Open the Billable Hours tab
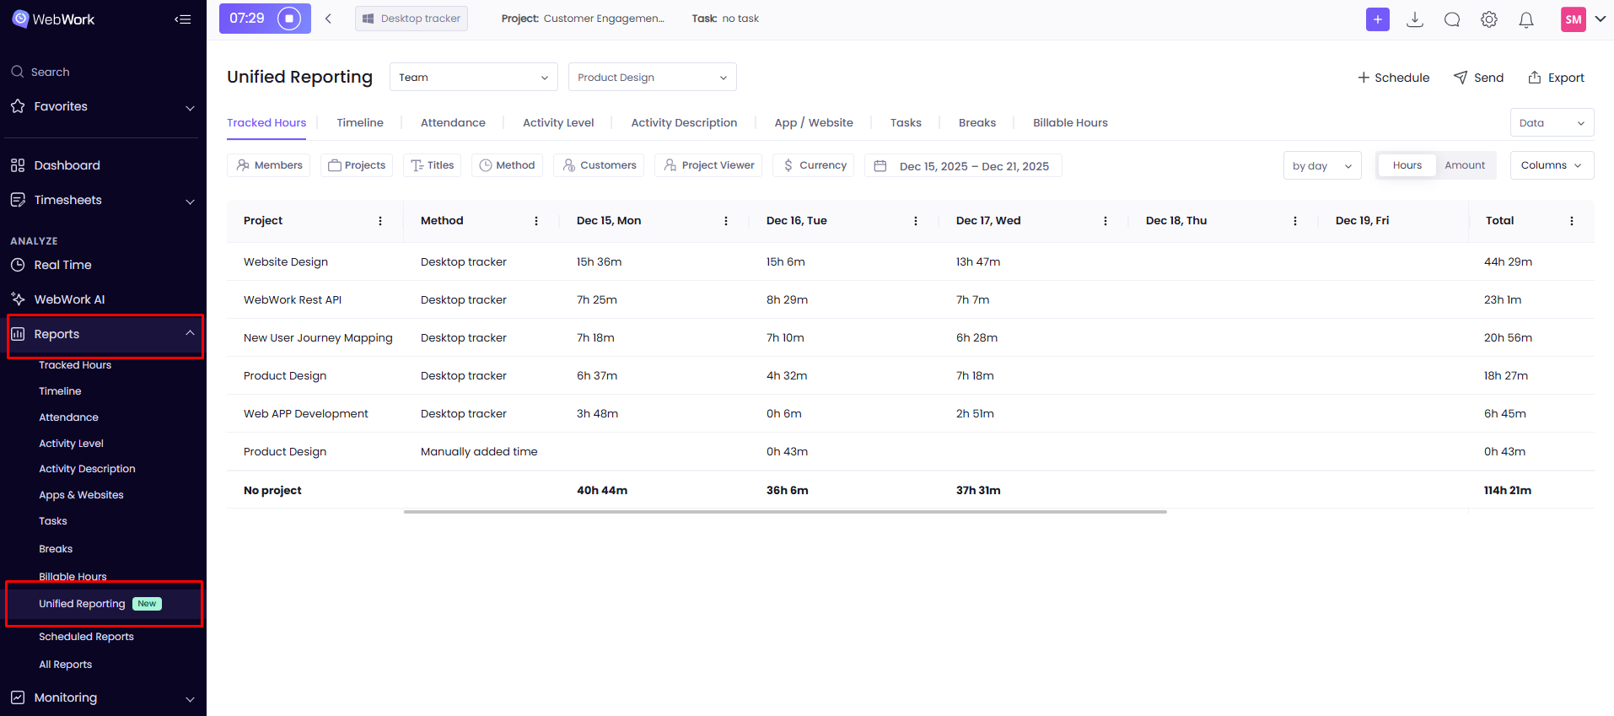The image size is (1614, 716). [1070, 122]
